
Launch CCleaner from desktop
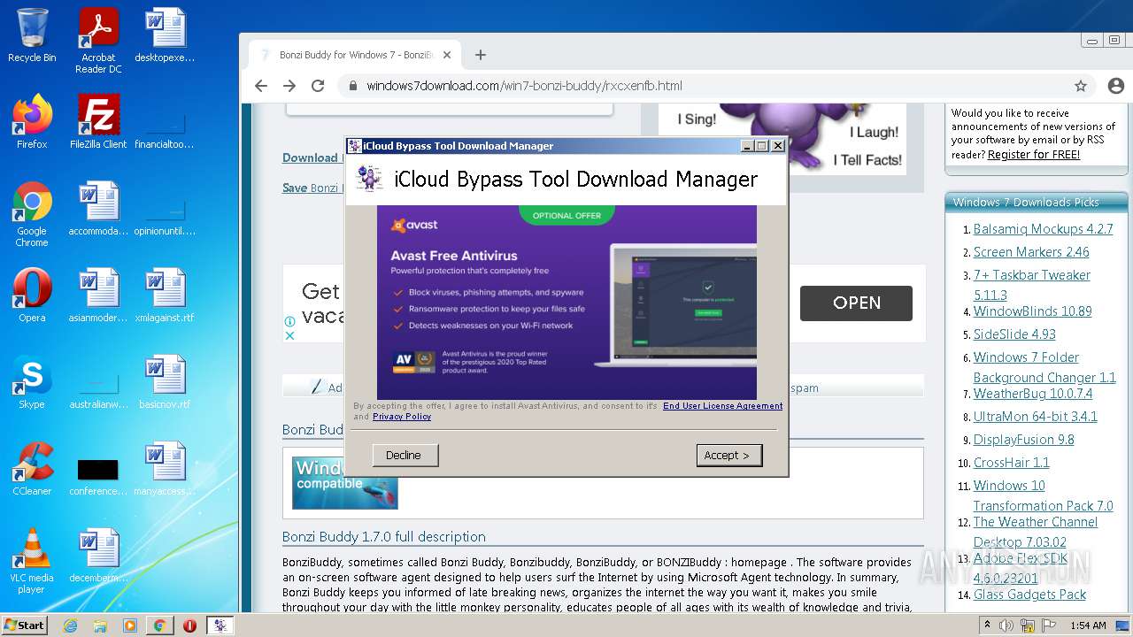click(x=32, y=469)
